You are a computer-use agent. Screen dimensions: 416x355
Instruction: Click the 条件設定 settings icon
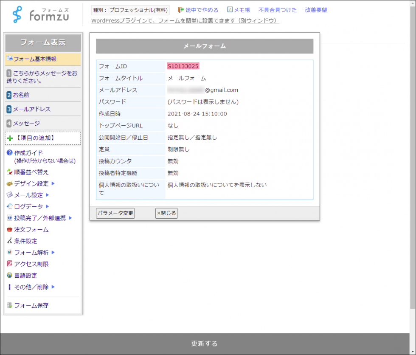9,241
